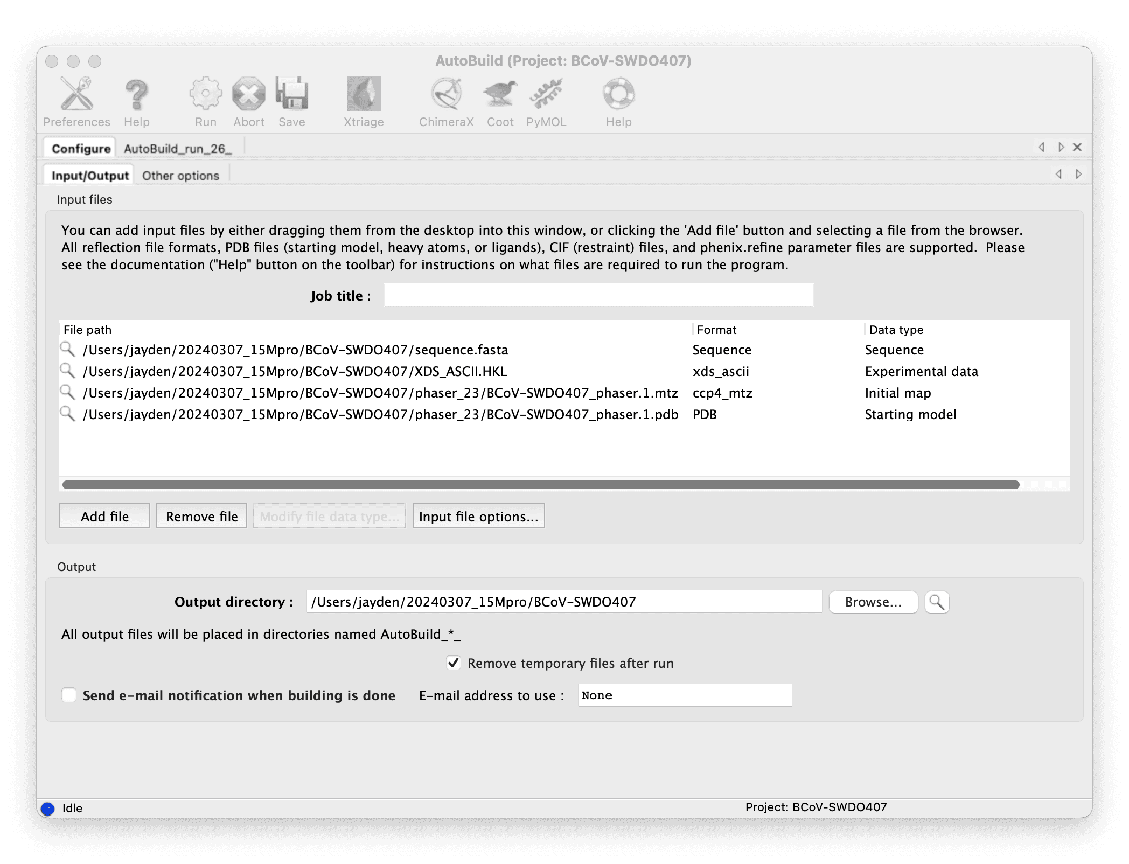Start the job with the Run icon
Screen dimensions: 1129x864
click(206, 101)
